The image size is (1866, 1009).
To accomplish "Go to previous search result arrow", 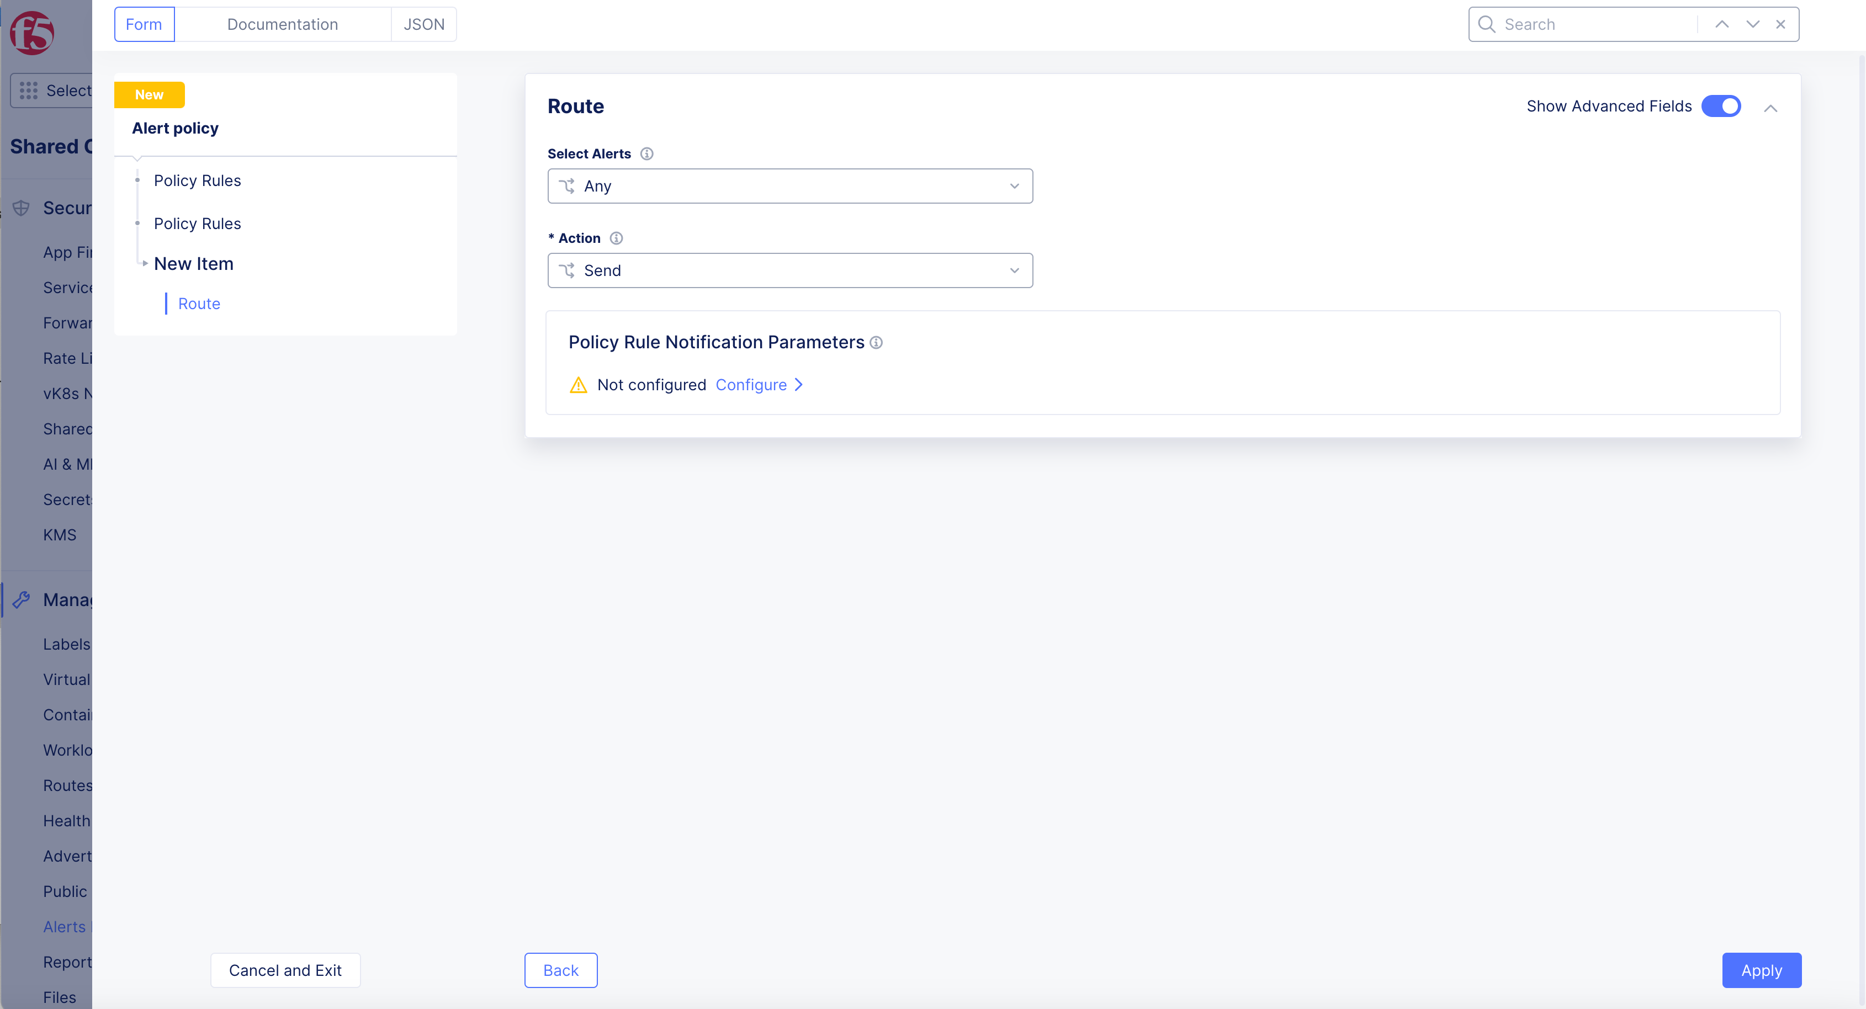I will click(1721, 25).
